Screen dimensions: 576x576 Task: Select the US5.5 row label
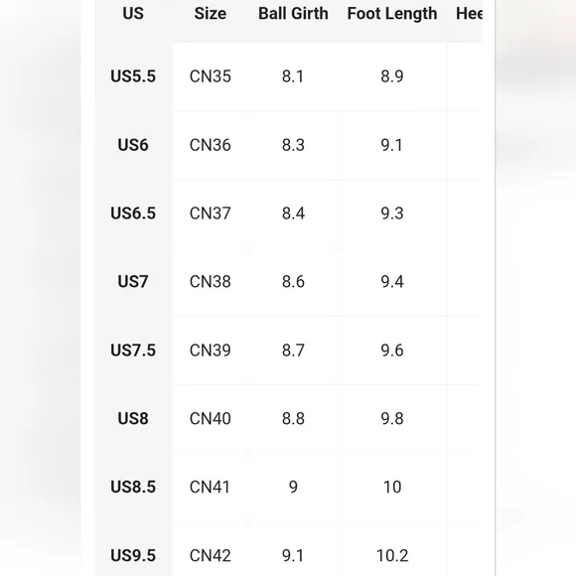click(133, 76)
